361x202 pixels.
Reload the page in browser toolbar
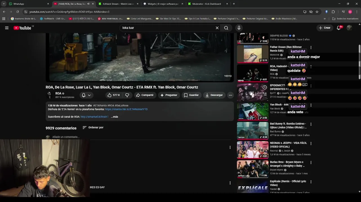point(17,12)
